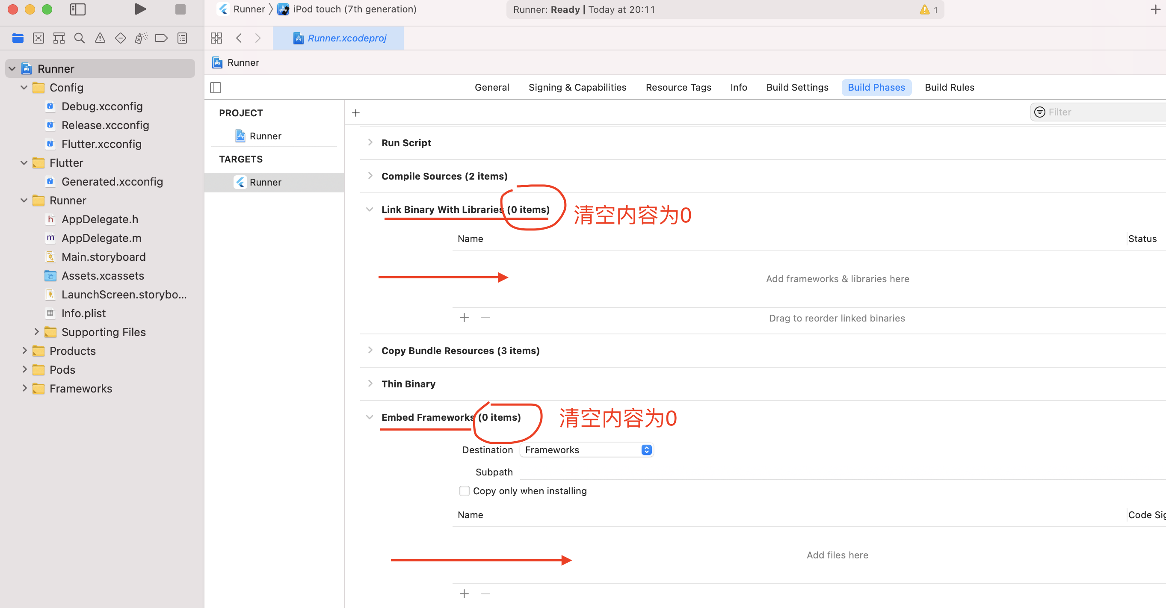Open the Report navigator
Viewport: 1166px width, 608px height.
tap(182, 38)
